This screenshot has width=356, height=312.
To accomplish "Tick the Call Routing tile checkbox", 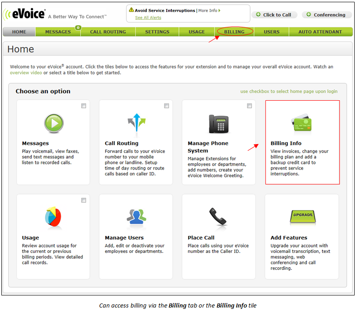I will click(166, 106).
